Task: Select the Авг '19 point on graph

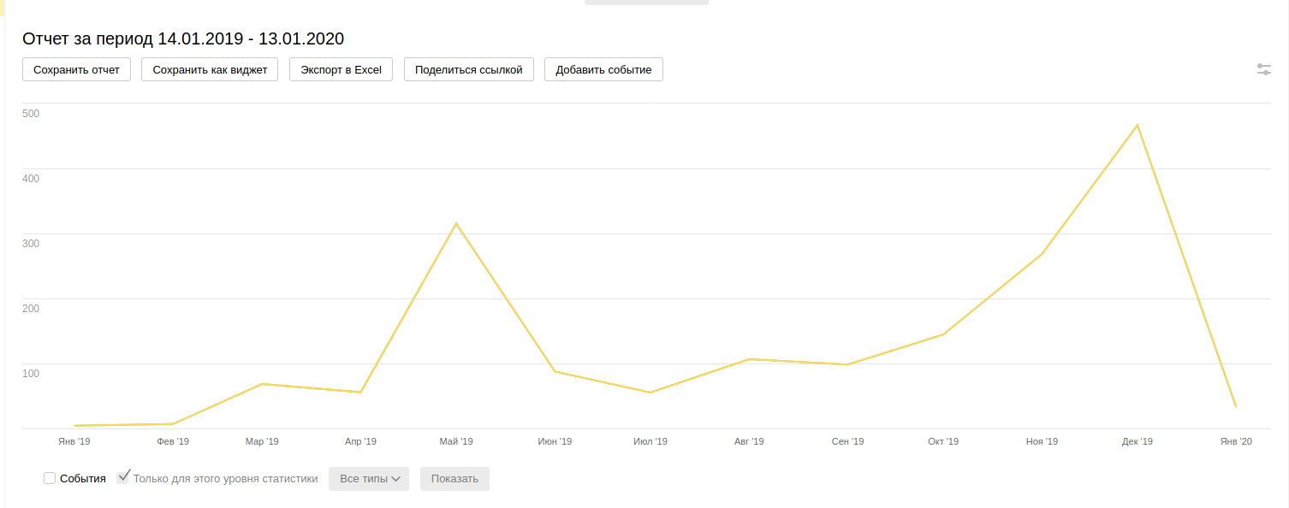Action: coord(749,359)
